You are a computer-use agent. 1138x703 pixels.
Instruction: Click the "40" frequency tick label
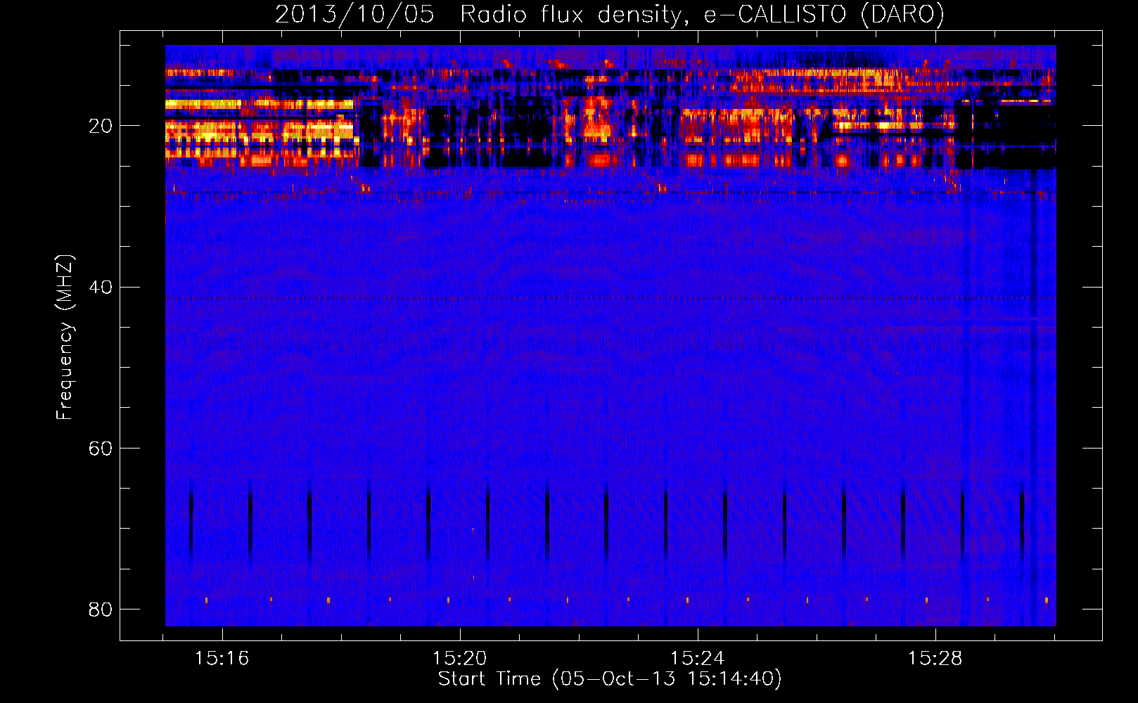[101, 288]
